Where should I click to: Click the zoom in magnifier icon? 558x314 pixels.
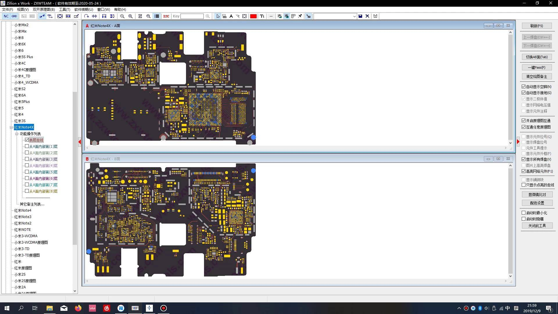[x=130, y=16]
